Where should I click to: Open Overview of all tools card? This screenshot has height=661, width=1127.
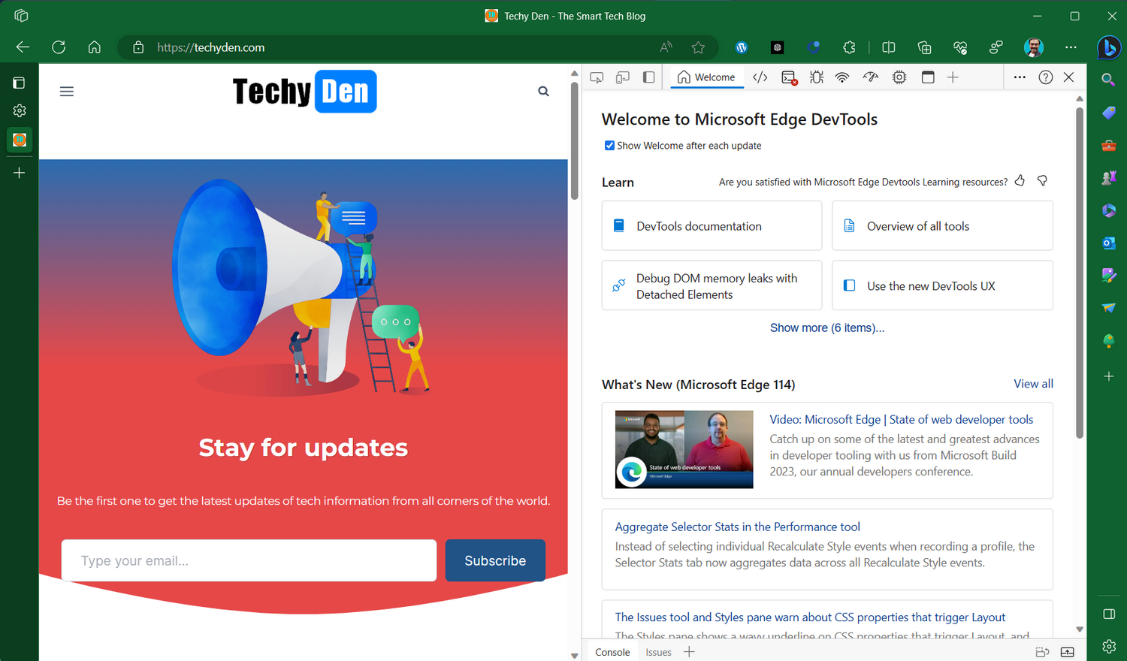942,225
